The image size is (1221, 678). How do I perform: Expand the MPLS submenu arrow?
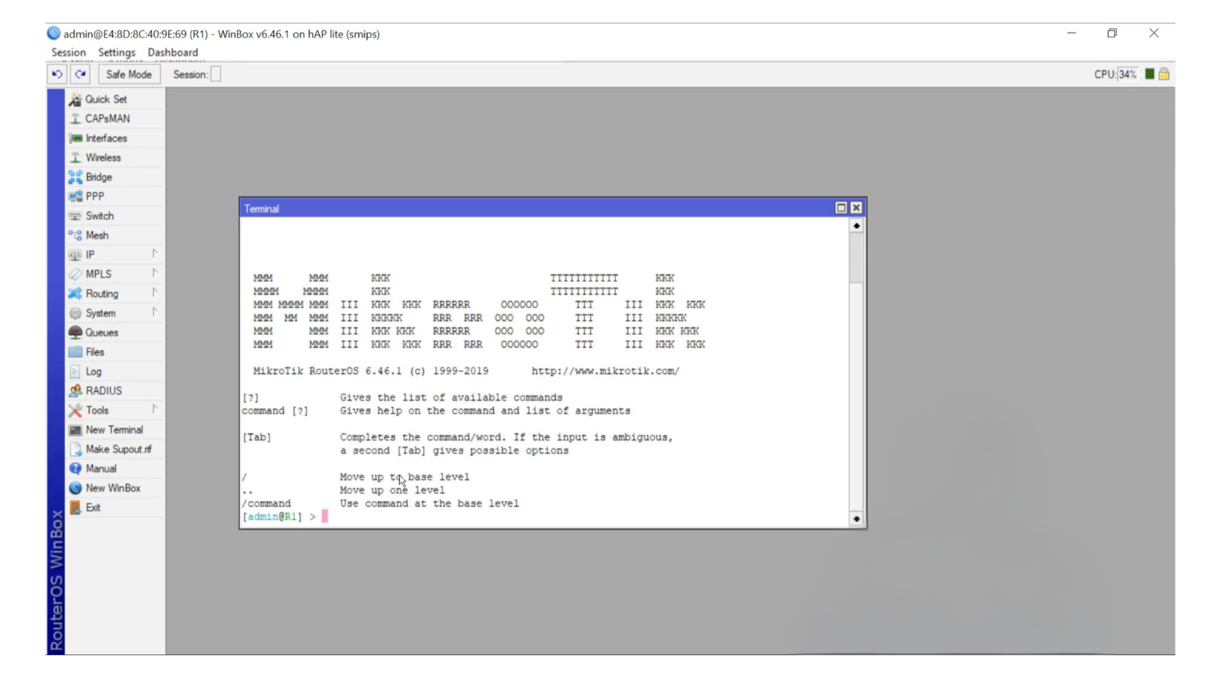pyautogui.click(x=155, y=273)
